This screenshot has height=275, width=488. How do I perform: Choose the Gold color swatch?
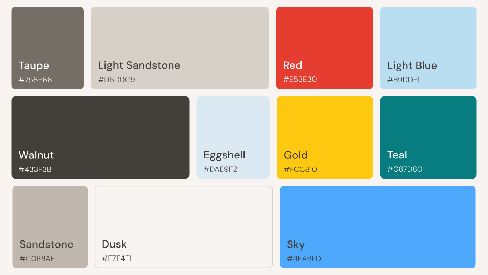coord(325,137)
